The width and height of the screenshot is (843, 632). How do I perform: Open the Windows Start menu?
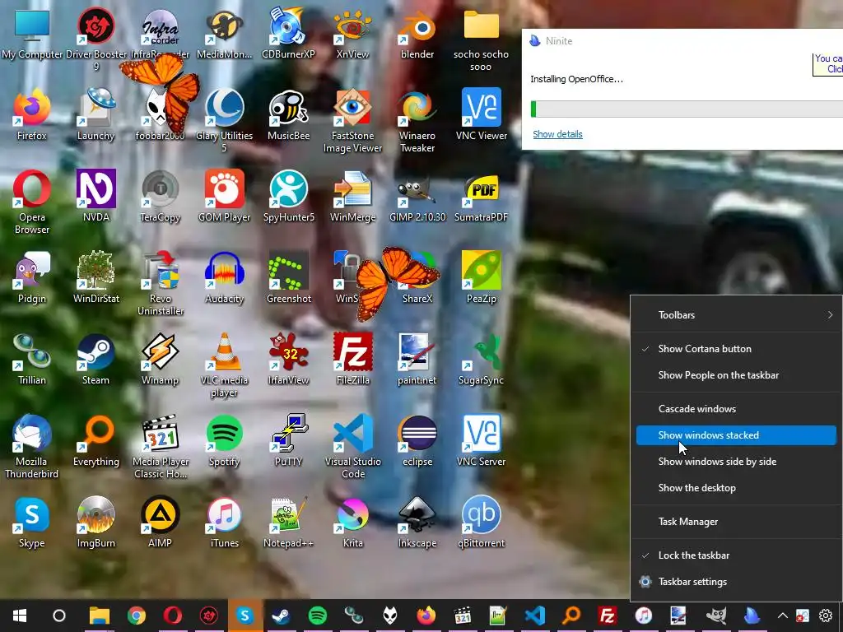click(x=20, y=616)
